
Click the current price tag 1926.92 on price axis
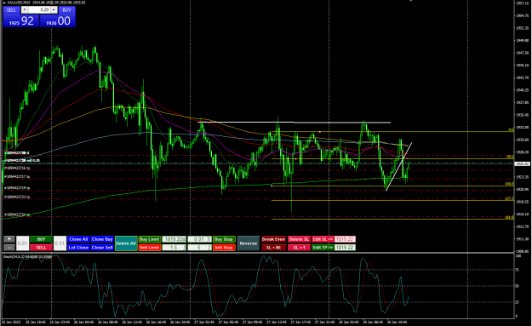(522, 163)
